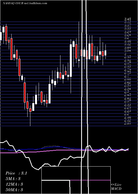
Task: Click the 3.45 price axis label
Action: (128, 19)
